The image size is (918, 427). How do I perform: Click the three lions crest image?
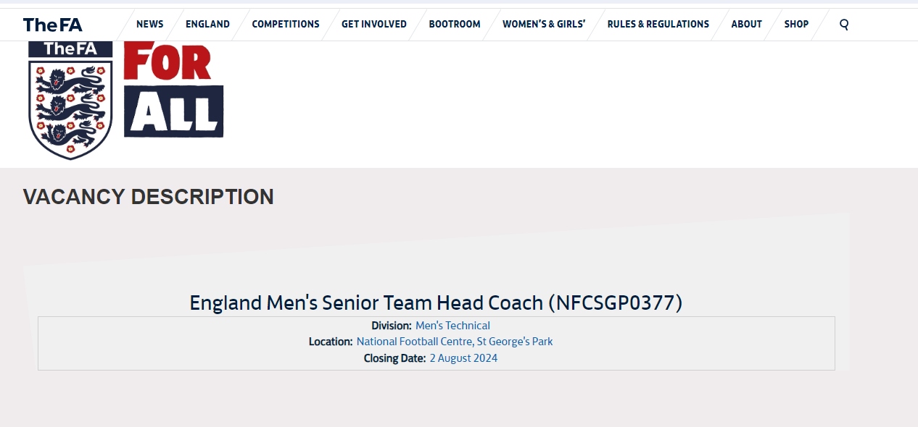(x=70, y=101)
